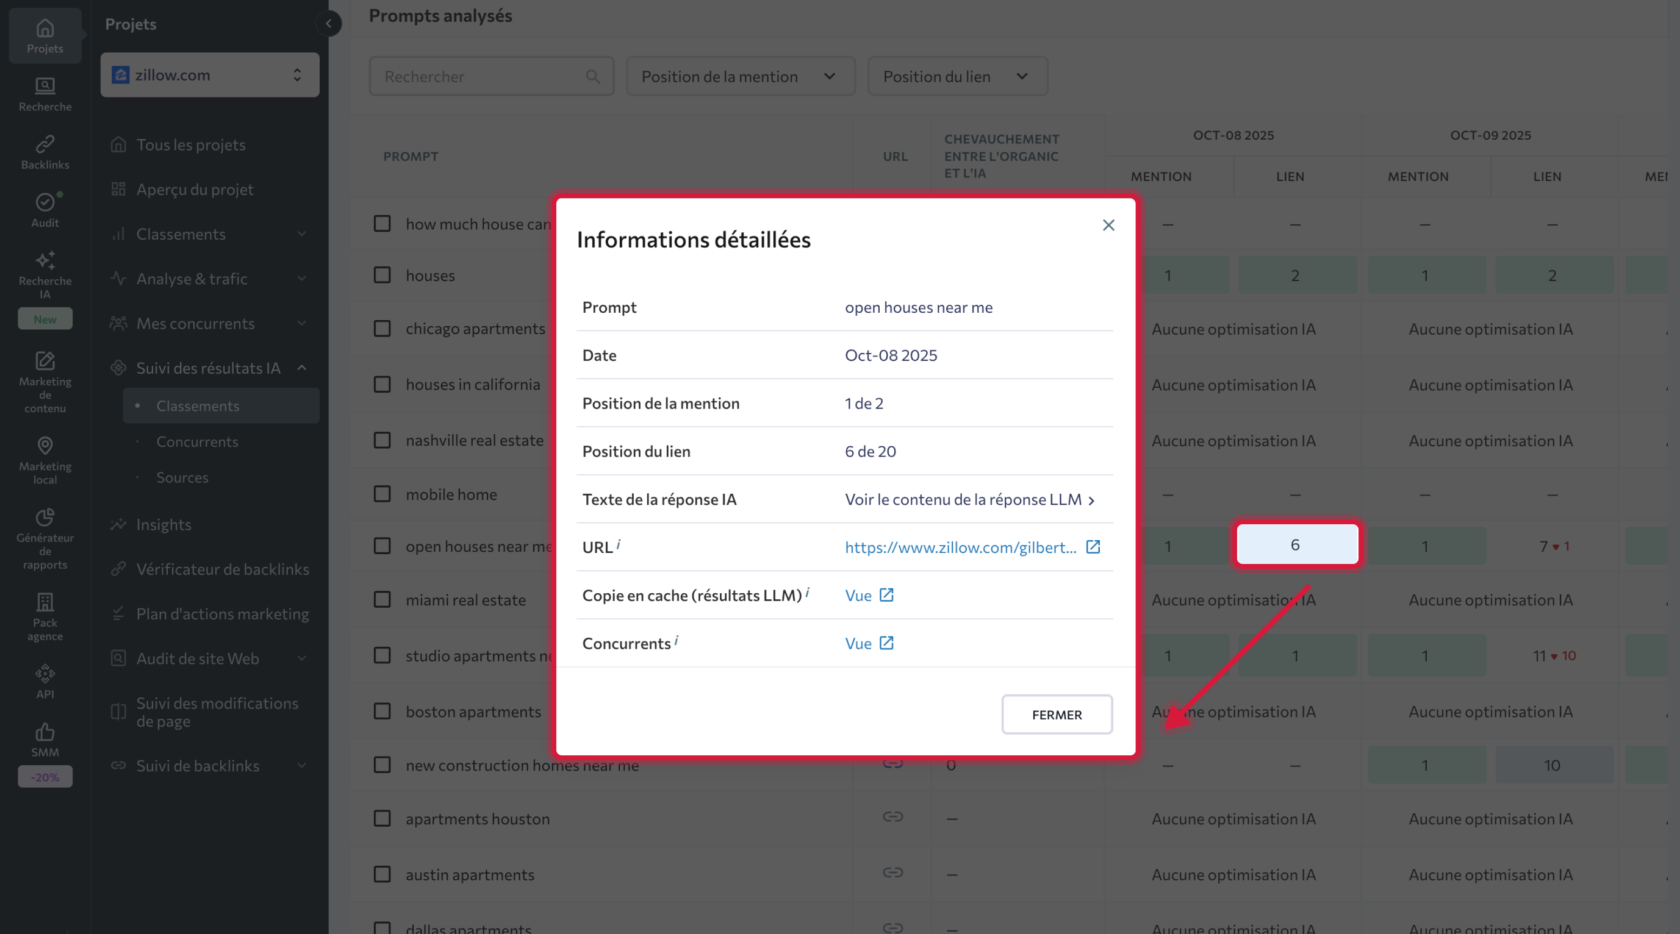The image size is (1680, 934).
Task: Check the houses prompt checkbox
Action: pyautogui.click(x=382, y=275)
